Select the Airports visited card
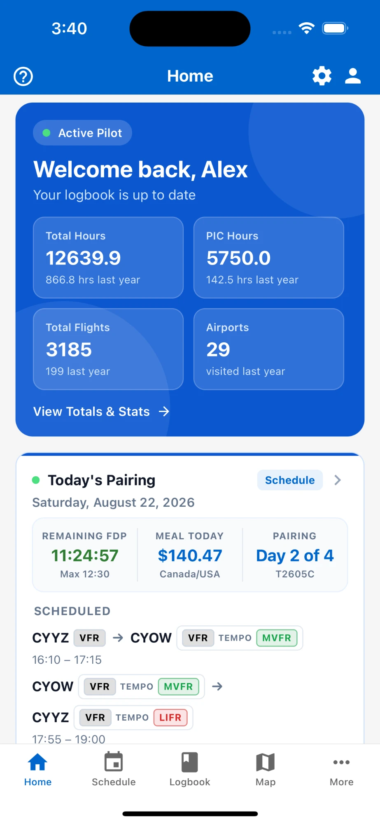 (269, 349)
